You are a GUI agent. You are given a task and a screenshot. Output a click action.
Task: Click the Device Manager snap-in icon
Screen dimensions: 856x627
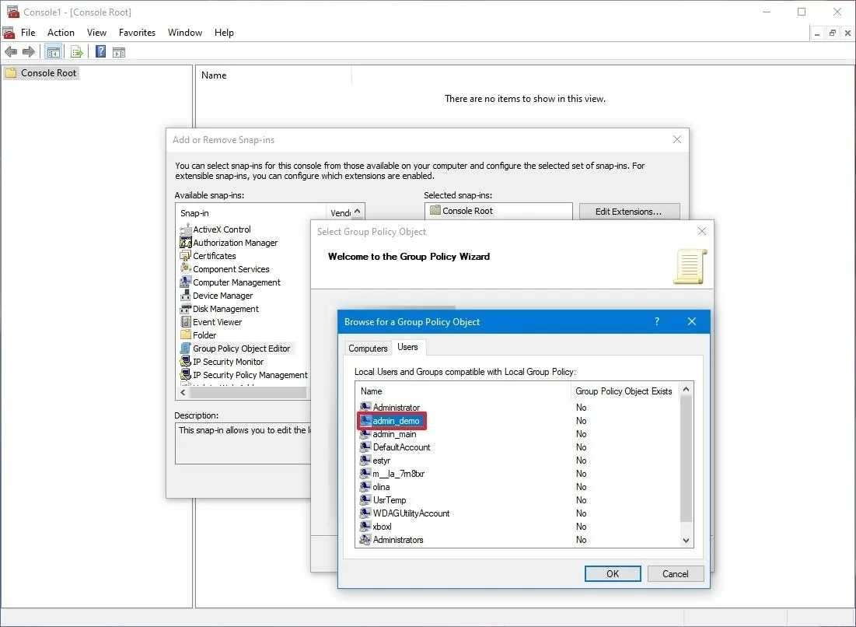pyautogui.click(x=186, y=296)
